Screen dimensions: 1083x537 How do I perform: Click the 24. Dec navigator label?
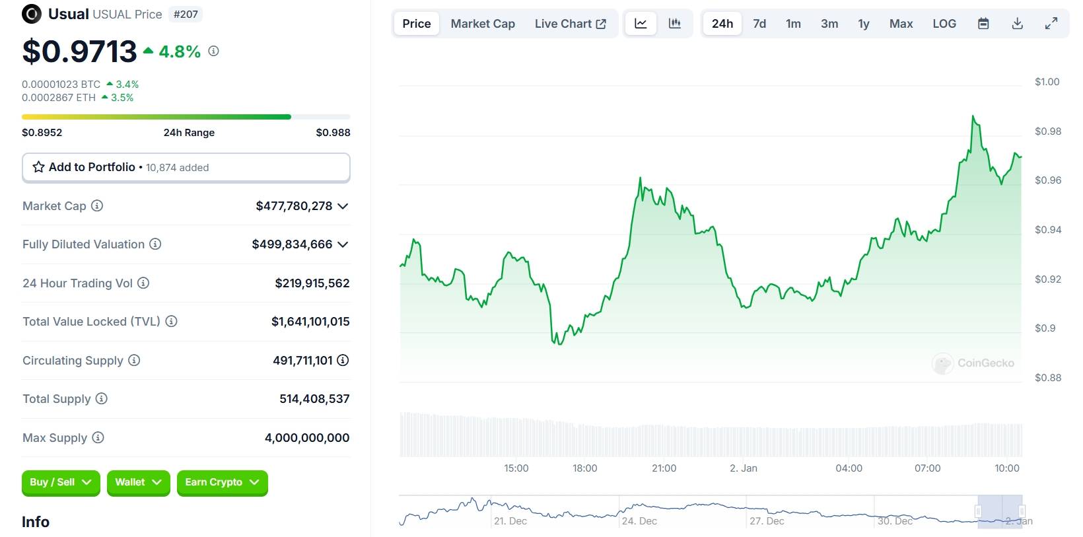point(639,521)
